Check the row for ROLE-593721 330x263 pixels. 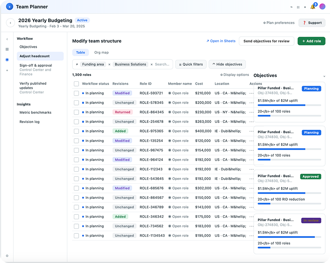tap(76, 93)
